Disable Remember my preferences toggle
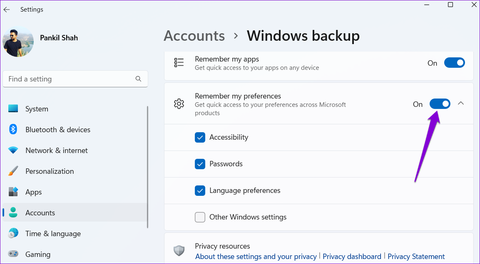480x264 pixels. point(440,104)
